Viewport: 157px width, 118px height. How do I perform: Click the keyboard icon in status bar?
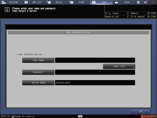tap(80, 116)
